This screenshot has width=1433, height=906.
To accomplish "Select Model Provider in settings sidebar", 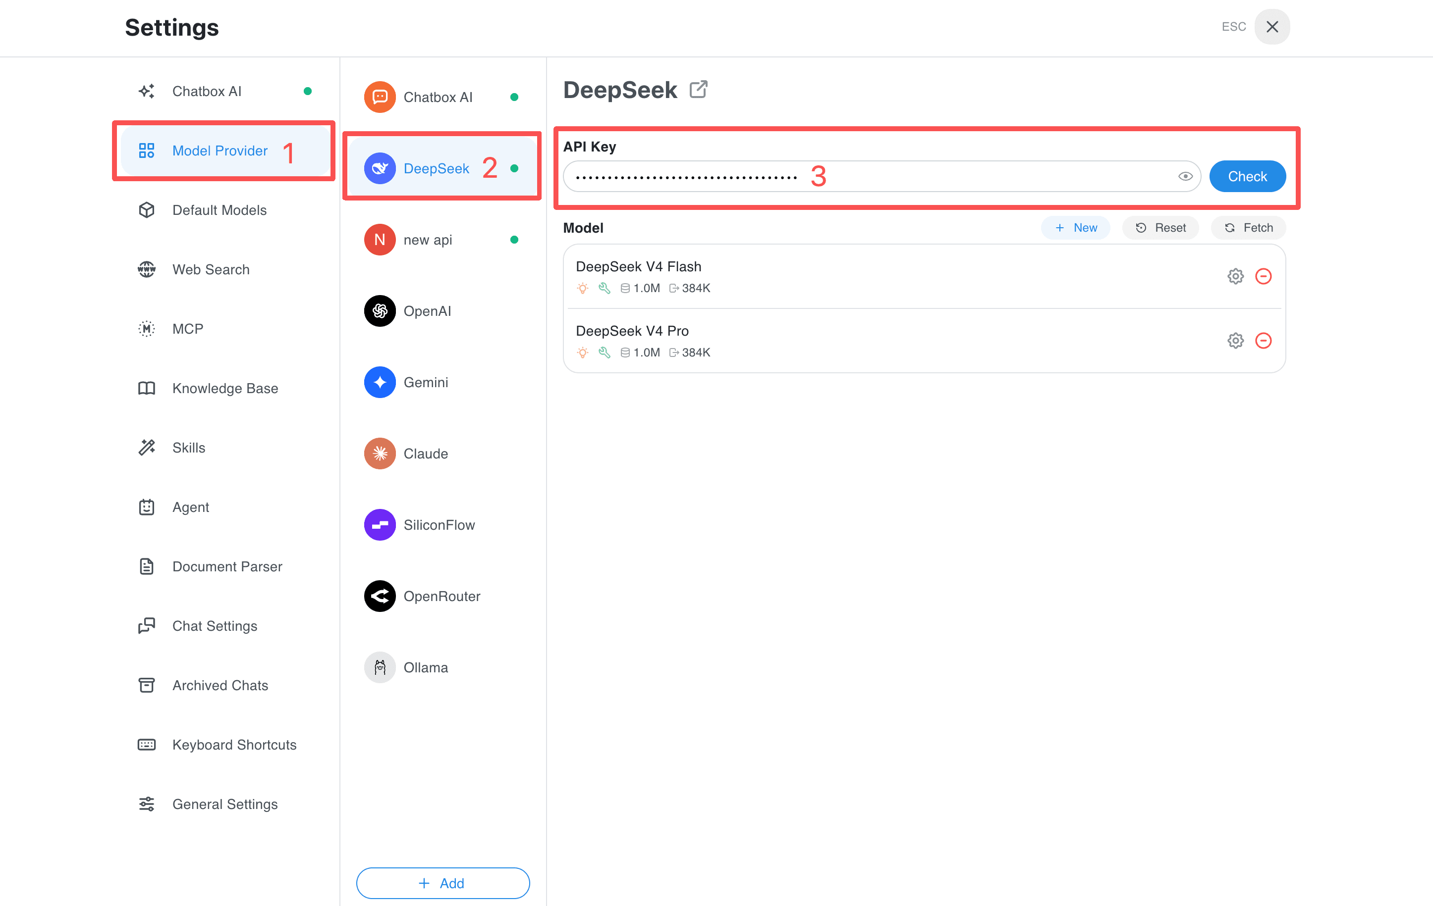I will [225, 151].
